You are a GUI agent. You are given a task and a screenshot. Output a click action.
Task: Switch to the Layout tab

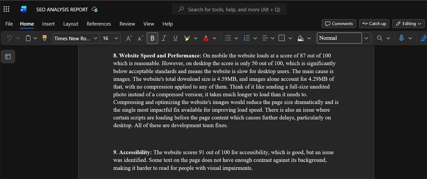point(71,24)
